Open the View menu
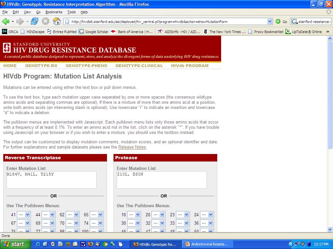This screenshot has width=333, height=249. click(x=27, y=12)
